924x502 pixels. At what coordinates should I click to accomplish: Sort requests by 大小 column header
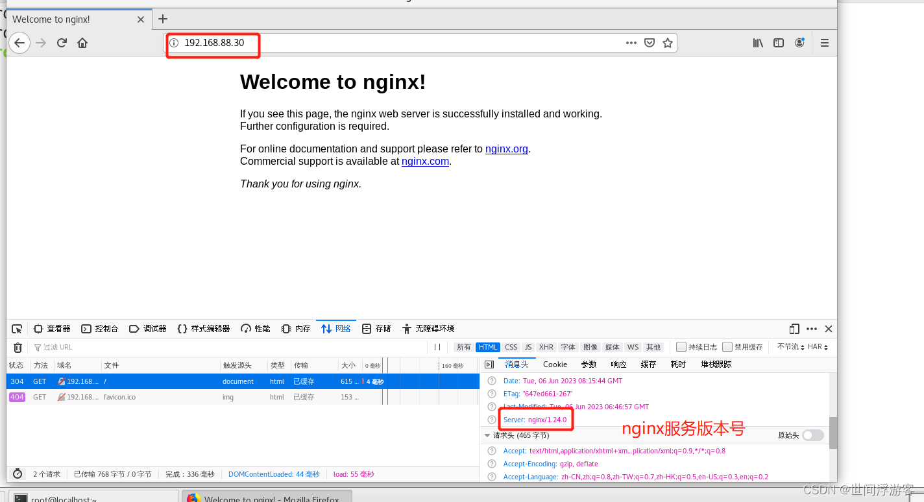tap(349, 365)
